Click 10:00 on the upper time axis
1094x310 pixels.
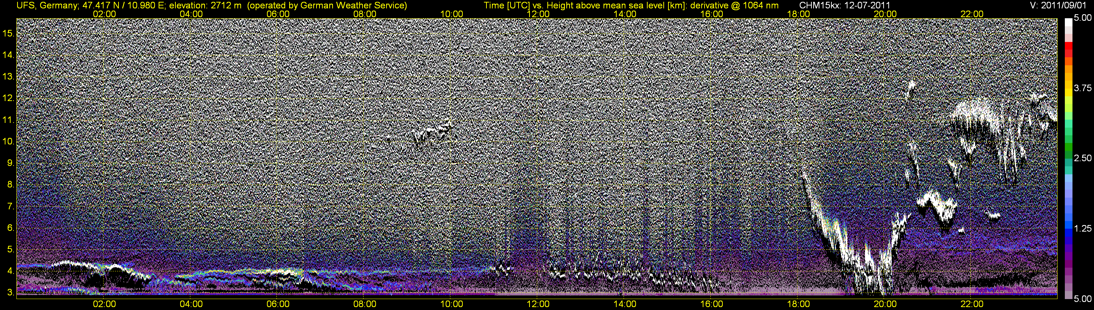tap(451, 14)
